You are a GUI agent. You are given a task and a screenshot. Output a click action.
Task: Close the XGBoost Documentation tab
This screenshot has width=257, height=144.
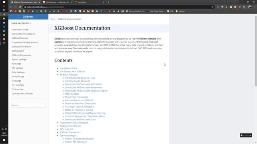coord(39,2)
